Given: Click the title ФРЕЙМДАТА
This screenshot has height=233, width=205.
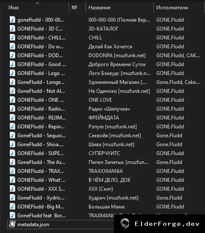Looking at the screenshot, I should pos(104,118).
